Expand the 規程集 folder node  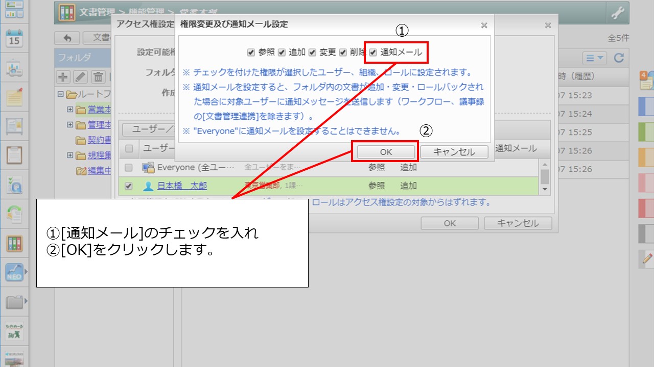tap(70, 155)
